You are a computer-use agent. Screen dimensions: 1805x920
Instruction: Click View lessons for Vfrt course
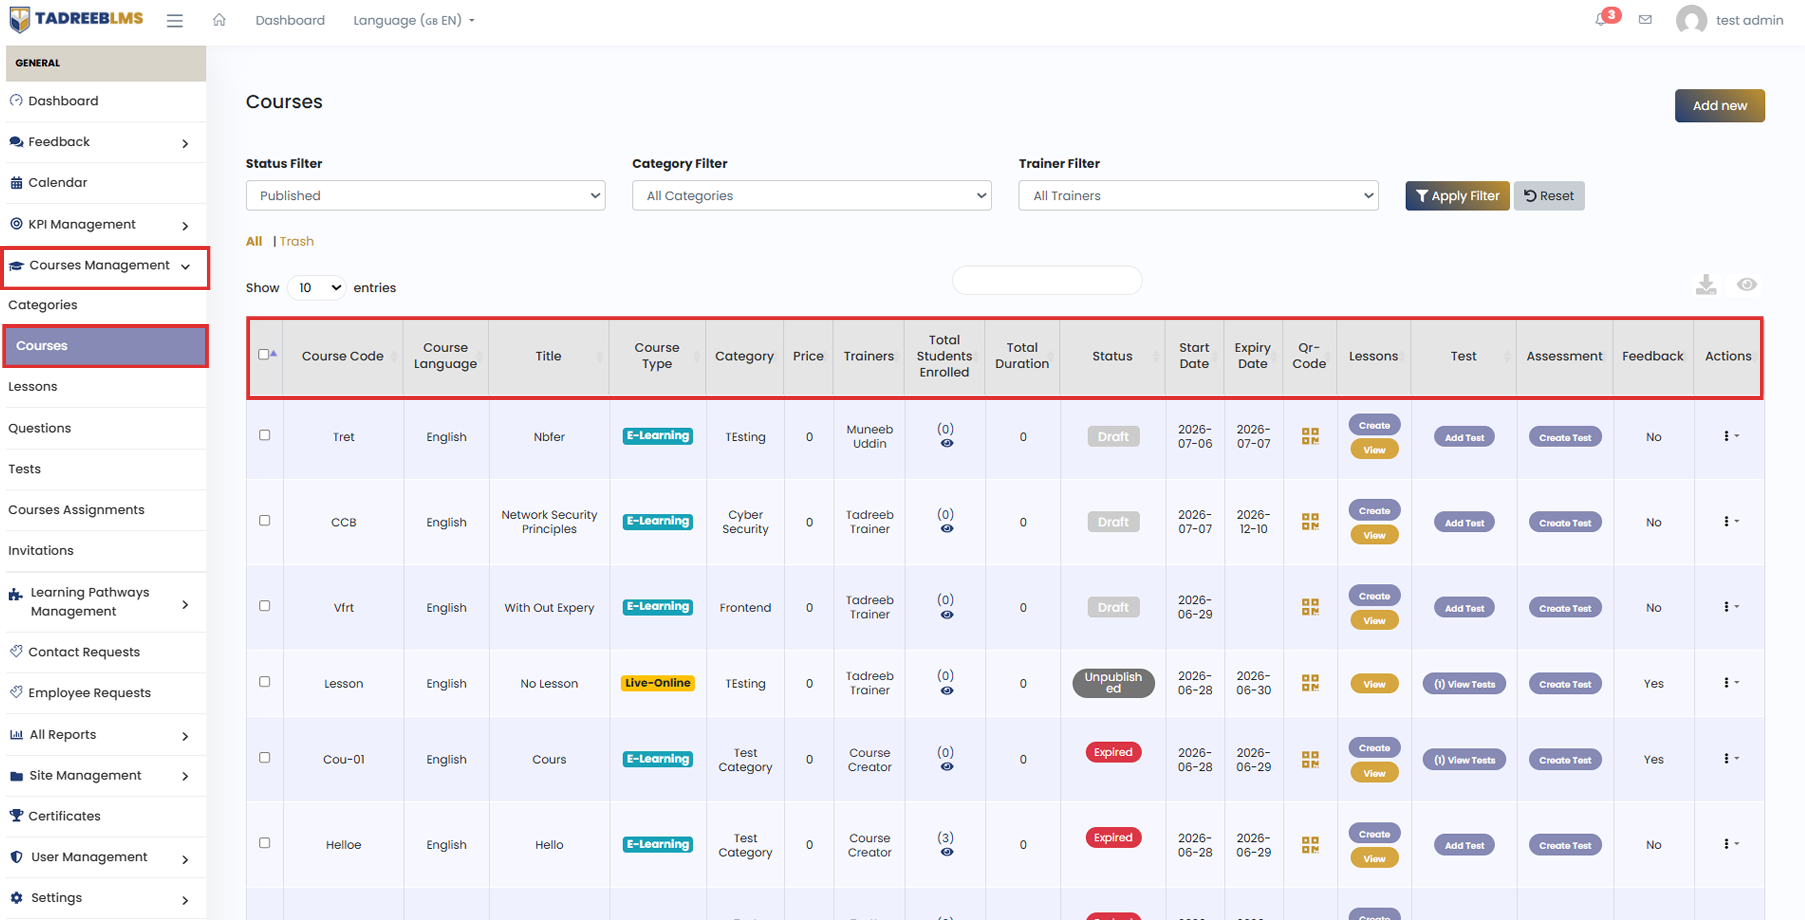pos(1374,620)
